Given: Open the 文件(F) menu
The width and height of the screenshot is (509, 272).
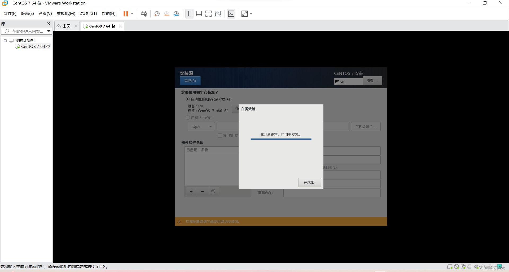Looking at the screenshot, I should click(10, 13).
